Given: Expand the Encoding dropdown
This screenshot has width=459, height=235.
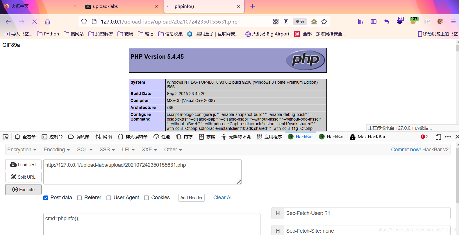Looking at the screenshot, I should [57, 150].
